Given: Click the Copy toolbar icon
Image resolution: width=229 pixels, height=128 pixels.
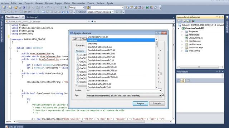Looking at the screenshot, I should point(33,7).
